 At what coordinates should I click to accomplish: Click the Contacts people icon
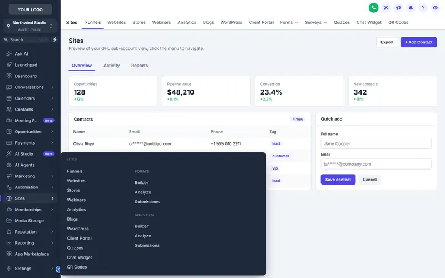coord(9,109)
